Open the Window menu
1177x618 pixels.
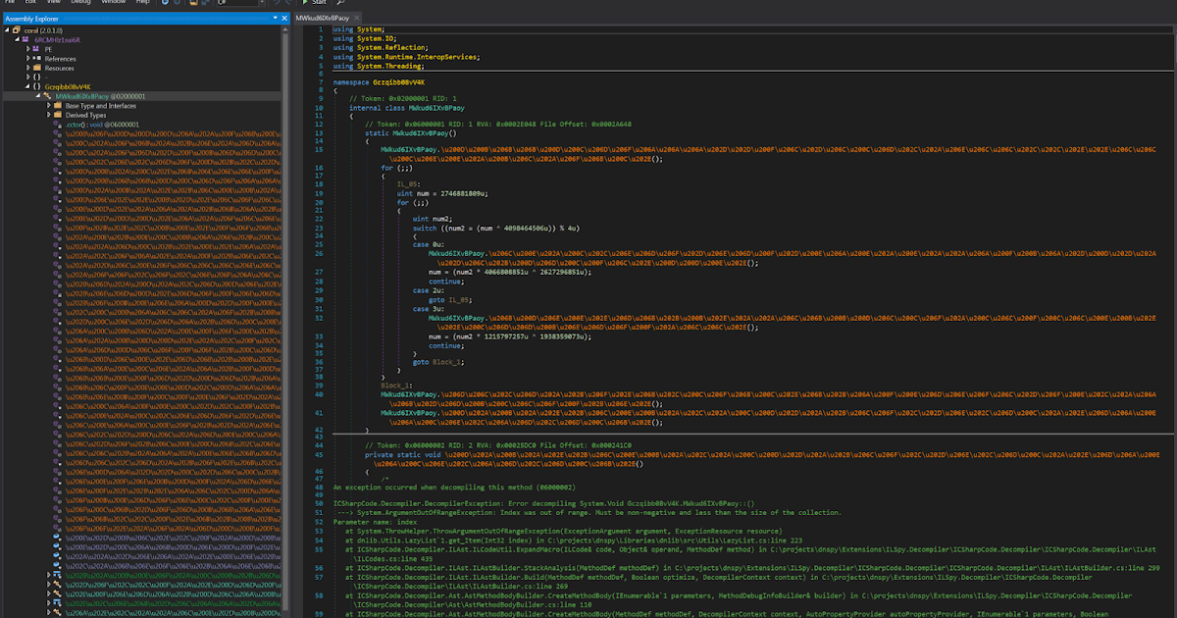[113, 2]
